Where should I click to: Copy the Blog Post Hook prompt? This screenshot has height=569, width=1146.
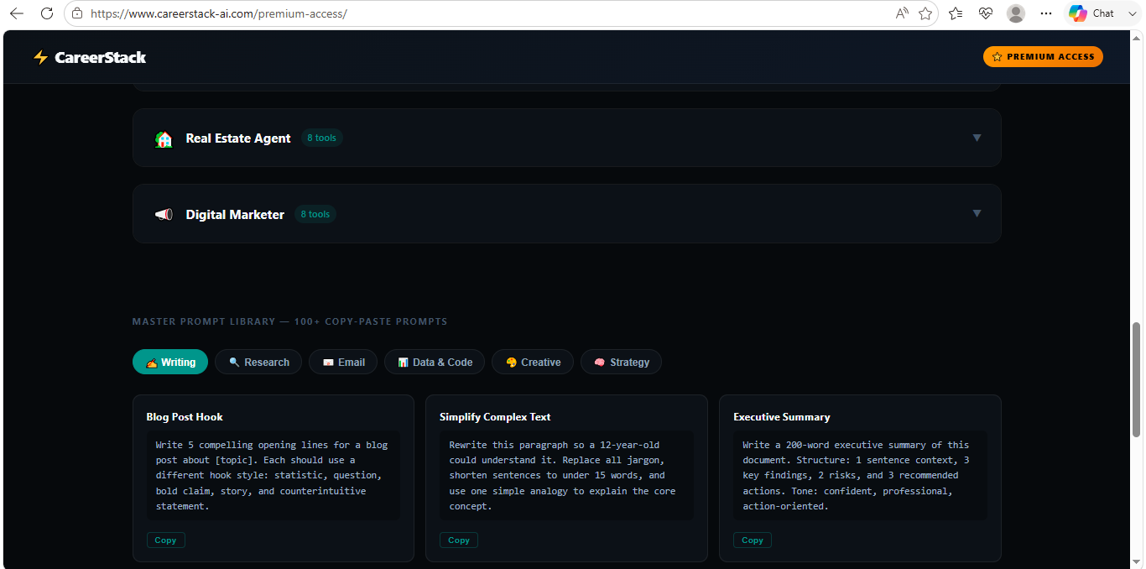coord(166,540)
